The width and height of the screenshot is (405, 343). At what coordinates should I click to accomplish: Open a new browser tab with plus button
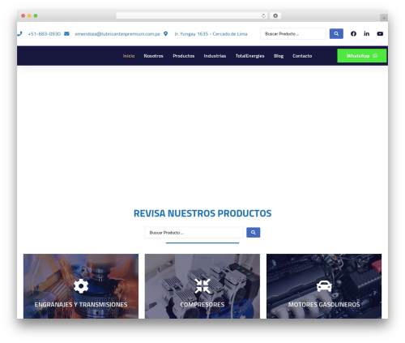[384, 18]
